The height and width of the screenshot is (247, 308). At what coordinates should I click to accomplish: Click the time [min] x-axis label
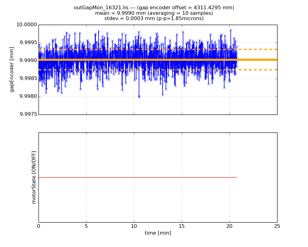tap(158, 233)
